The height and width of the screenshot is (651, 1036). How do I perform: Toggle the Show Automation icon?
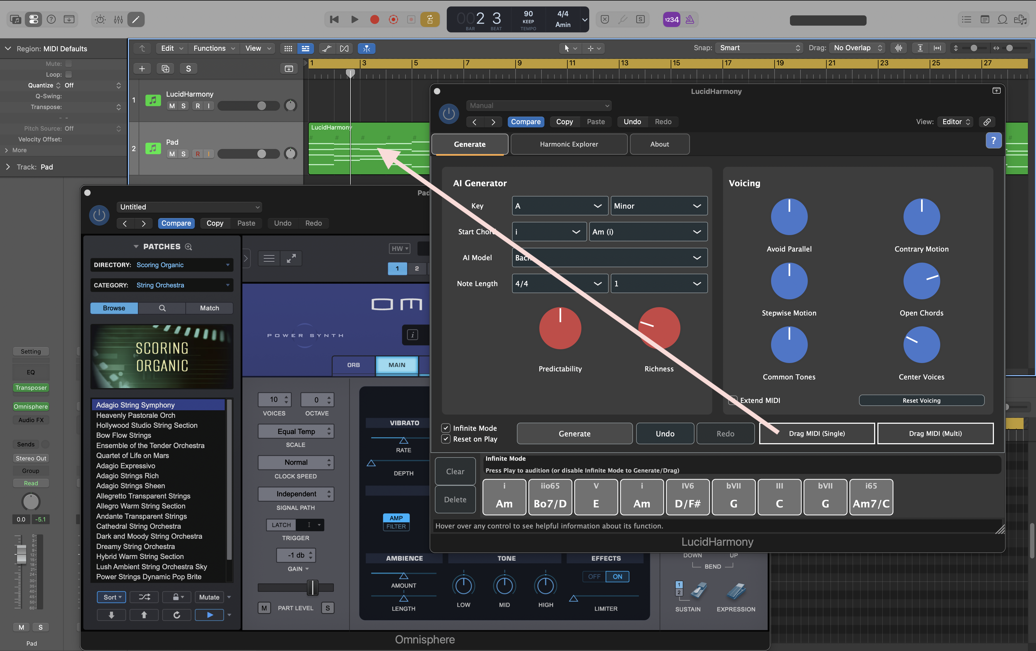coord(327,48)
